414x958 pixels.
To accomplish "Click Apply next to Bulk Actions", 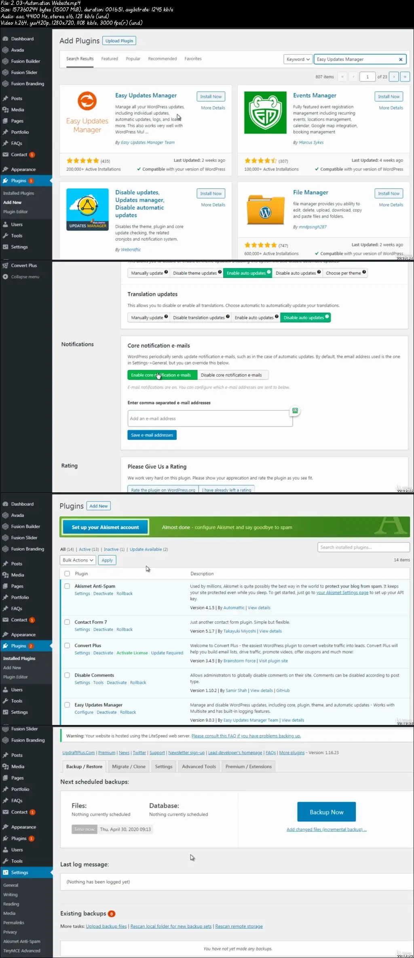I will (107, 560).
